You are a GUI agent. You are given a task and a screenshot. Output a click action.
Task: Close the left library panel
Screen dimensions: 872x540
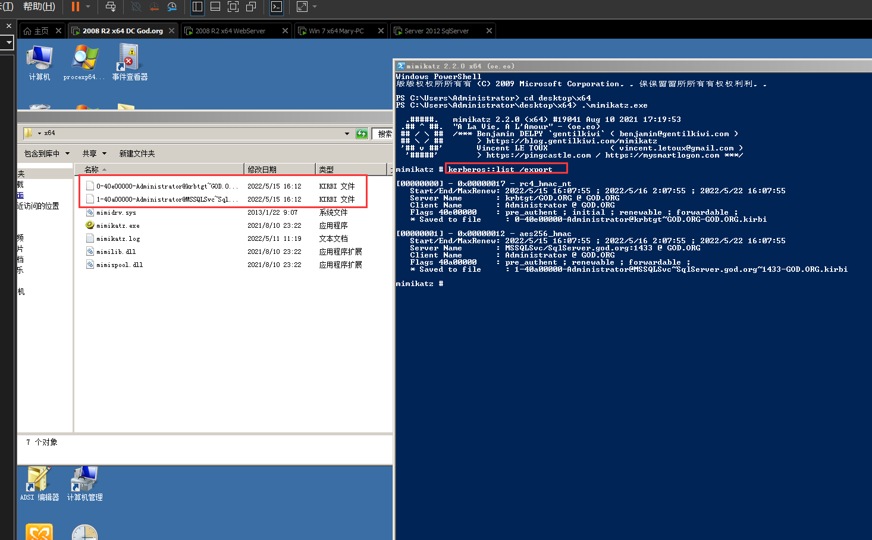click(8, 26)
